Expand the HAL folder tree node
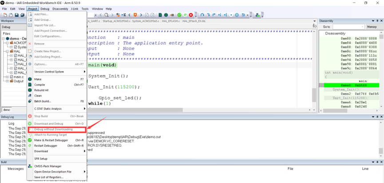Viewport: 384px width, 183px height. pos(7,52)
